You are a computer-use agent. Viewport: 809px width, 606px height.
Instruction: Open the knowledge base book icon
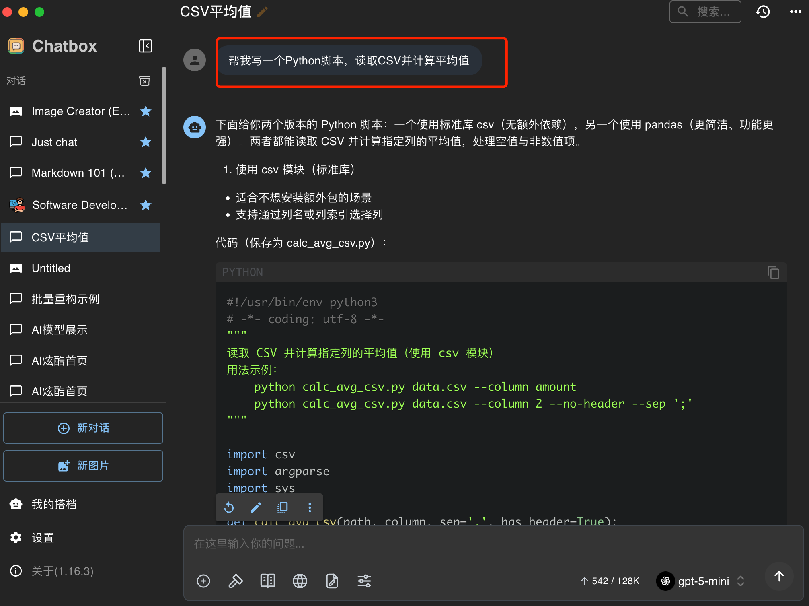click(267, 581)
